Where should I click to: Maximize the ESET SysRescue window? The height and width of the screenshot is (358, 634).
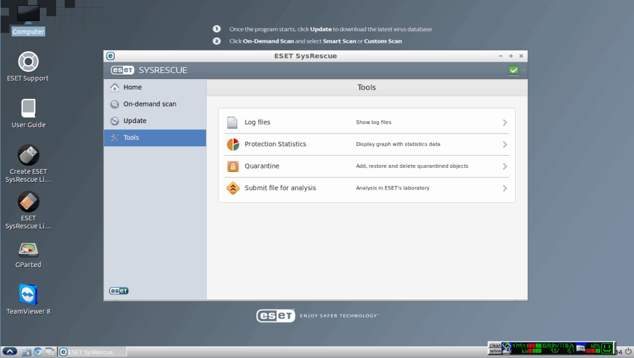[x=510, y=56]
